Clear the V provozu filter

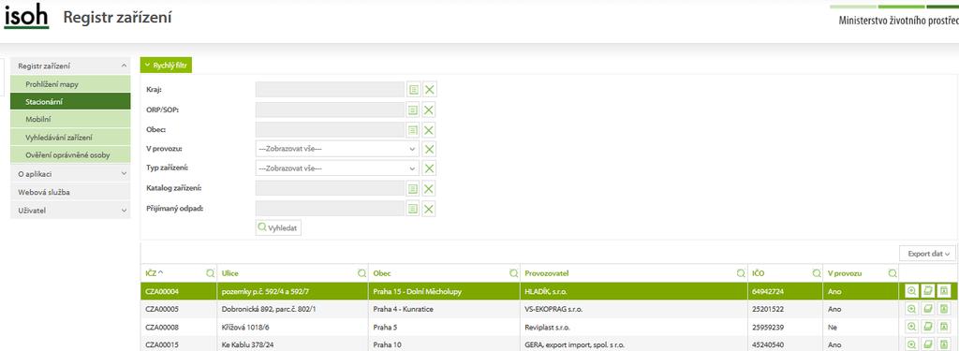tap(430, 149)
